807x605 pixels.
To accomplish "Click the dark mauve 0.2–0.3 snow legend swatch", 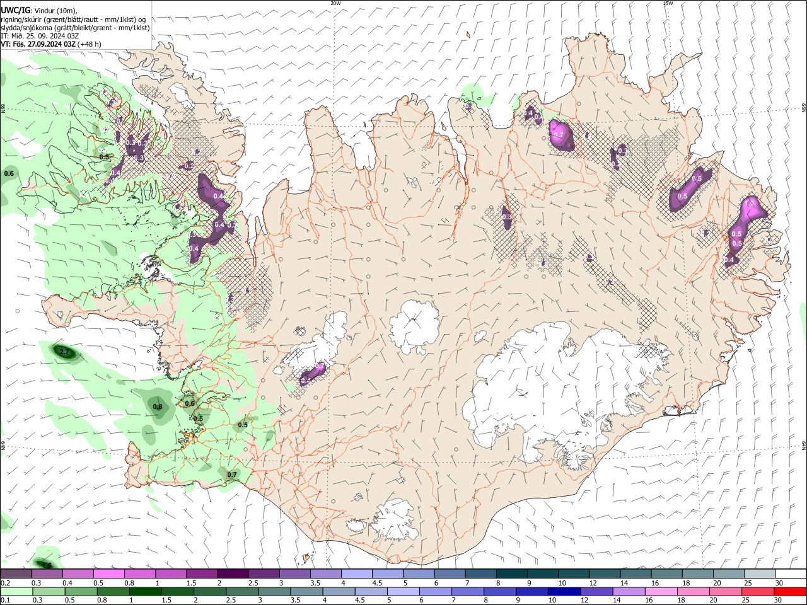I will (16, 573).
